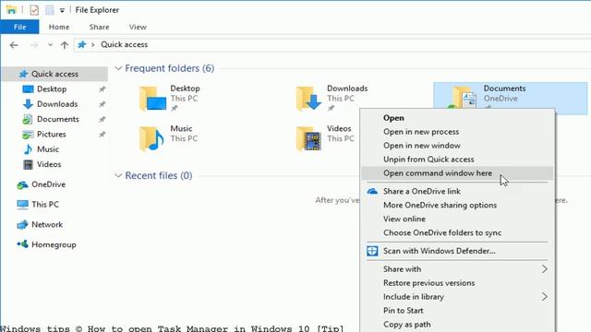Select Music in the navigation pane

point(48,149)
